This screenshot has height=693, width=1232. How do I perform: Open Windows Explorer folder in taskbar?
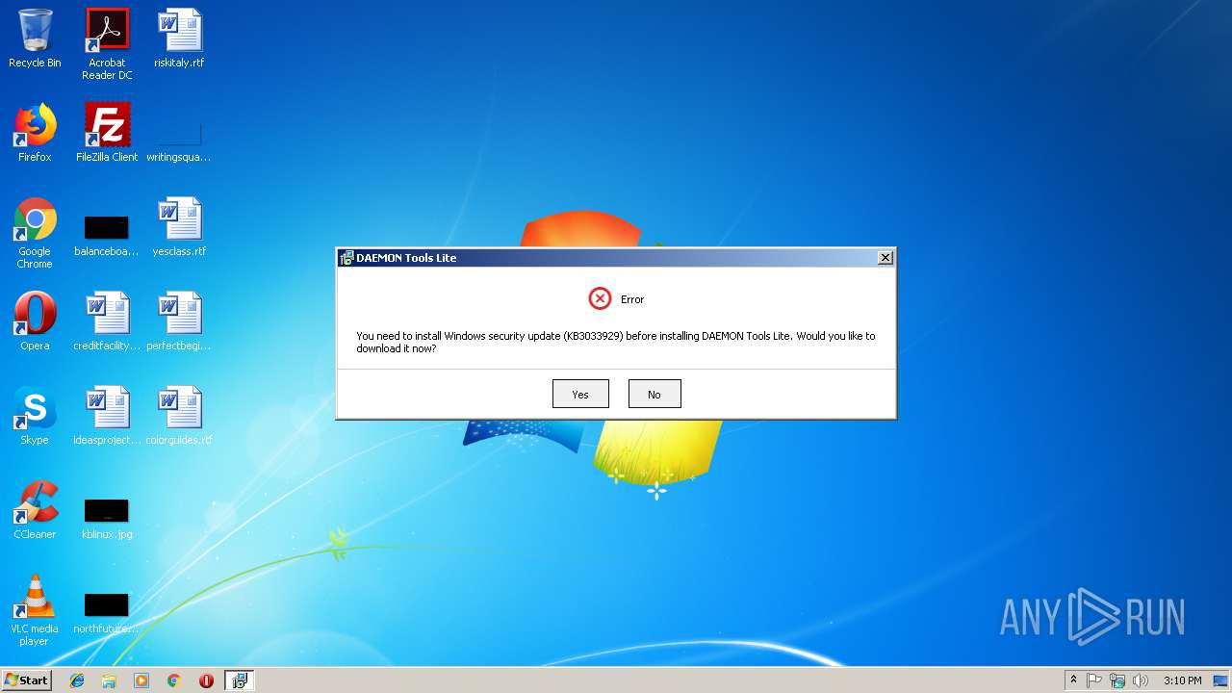tap(109, 680)
